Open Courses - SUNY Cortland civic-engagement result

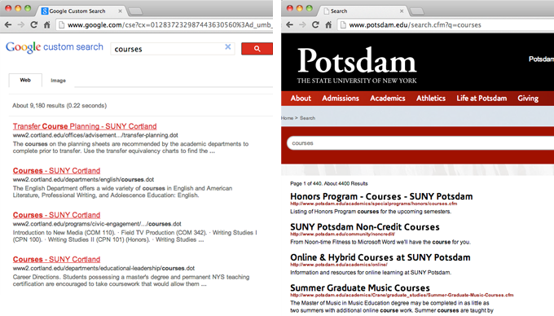(56, 215)
